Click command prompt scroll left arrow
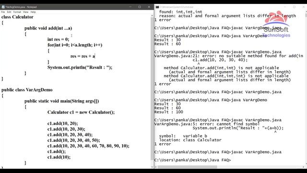The width and height of the screenshot is (307, 173). (x=156, y=167)
